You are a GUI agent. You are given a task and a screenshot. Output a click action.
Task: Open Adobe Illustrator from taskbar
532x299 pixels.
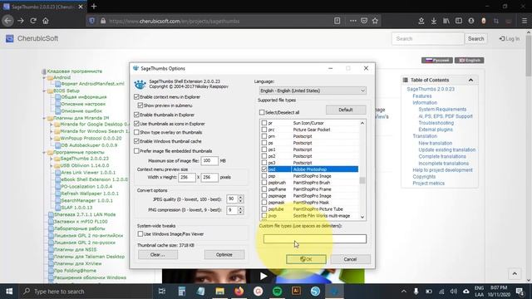(296, 292)
